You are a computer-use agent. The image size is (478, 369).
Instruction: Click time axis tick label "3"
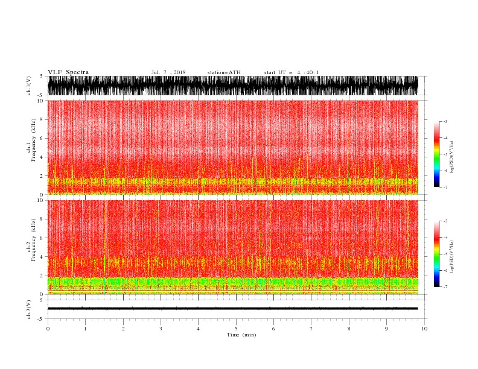[161, 329]
